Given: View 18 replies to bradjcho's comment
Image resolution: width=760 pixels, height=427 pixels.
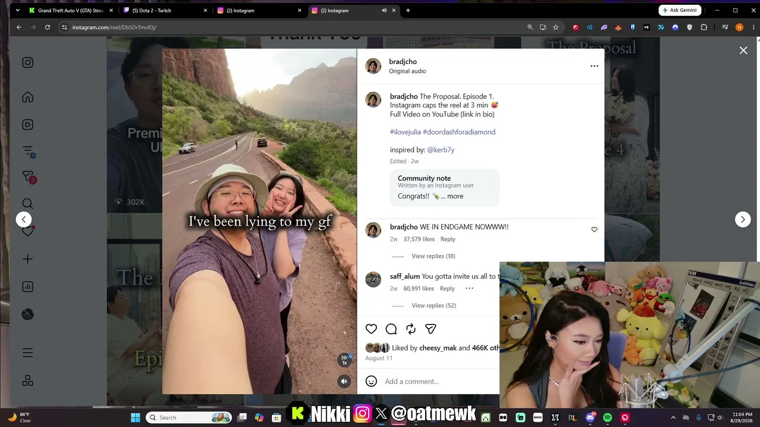Looking at the screenshot, I should point(433,256).
